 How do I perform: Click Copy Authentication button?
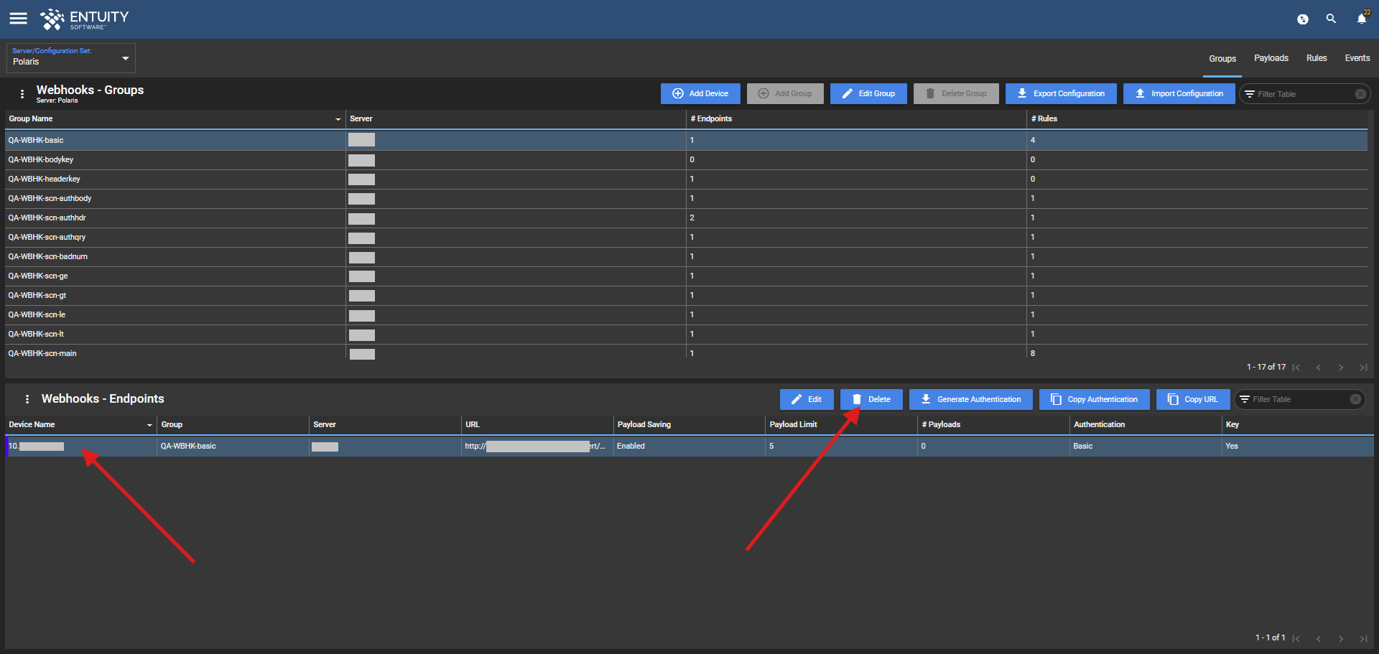(1094, 400)
